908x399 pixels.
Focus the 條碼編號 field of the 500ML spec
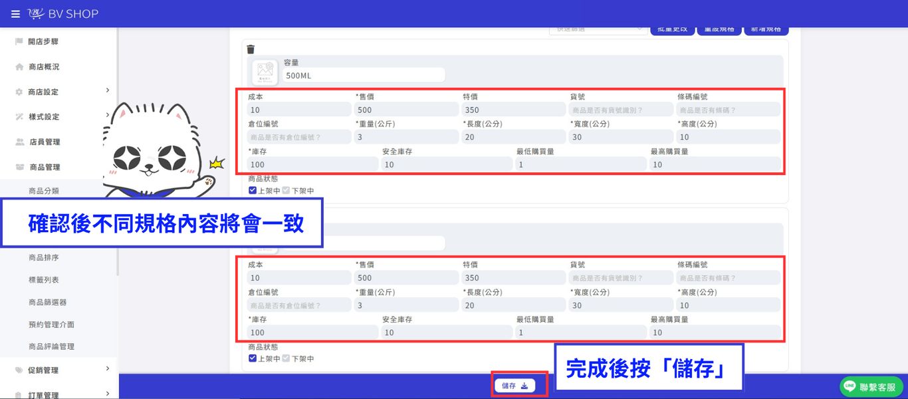click(729, 110)
